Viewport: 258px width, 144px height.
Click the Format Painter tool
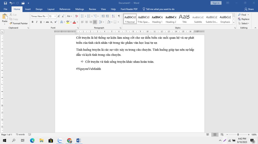pos(19,23)
